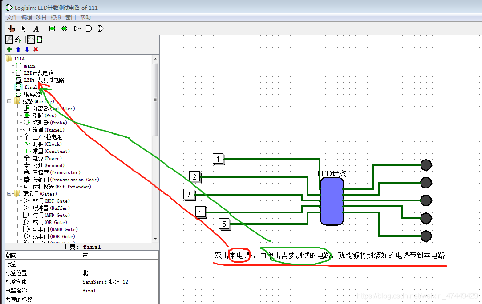Select the Edit arrow tool
This screenshot has width=482, height=304.
(x=24, y=28)
